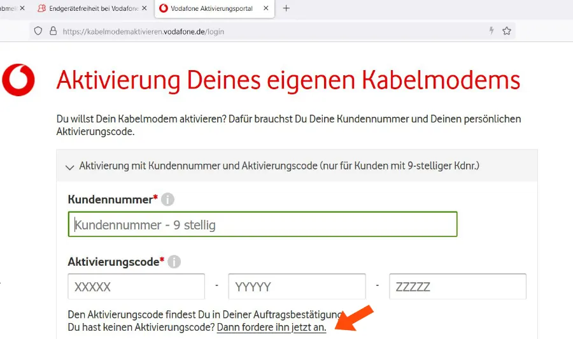Close the Endgerätefreiheit bei Vodafone tab
The width and height of the screenshot is (573, 339).
tap(144, 8)
